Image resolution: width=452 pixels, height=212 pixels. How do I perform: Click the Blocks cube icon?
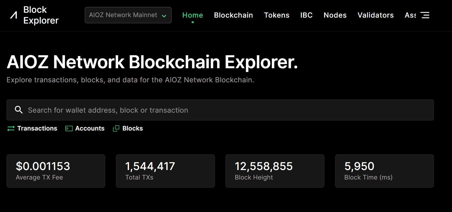coord(116,129)
